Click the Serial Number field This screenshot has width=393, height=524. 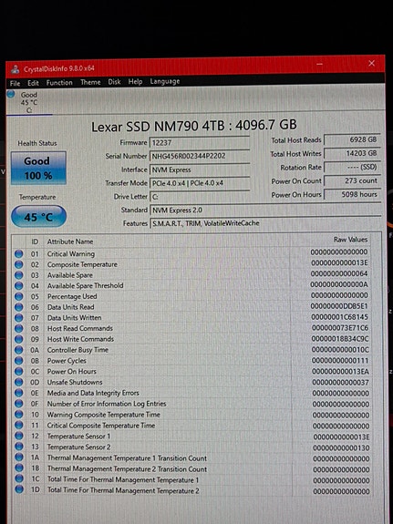(200, 156)
